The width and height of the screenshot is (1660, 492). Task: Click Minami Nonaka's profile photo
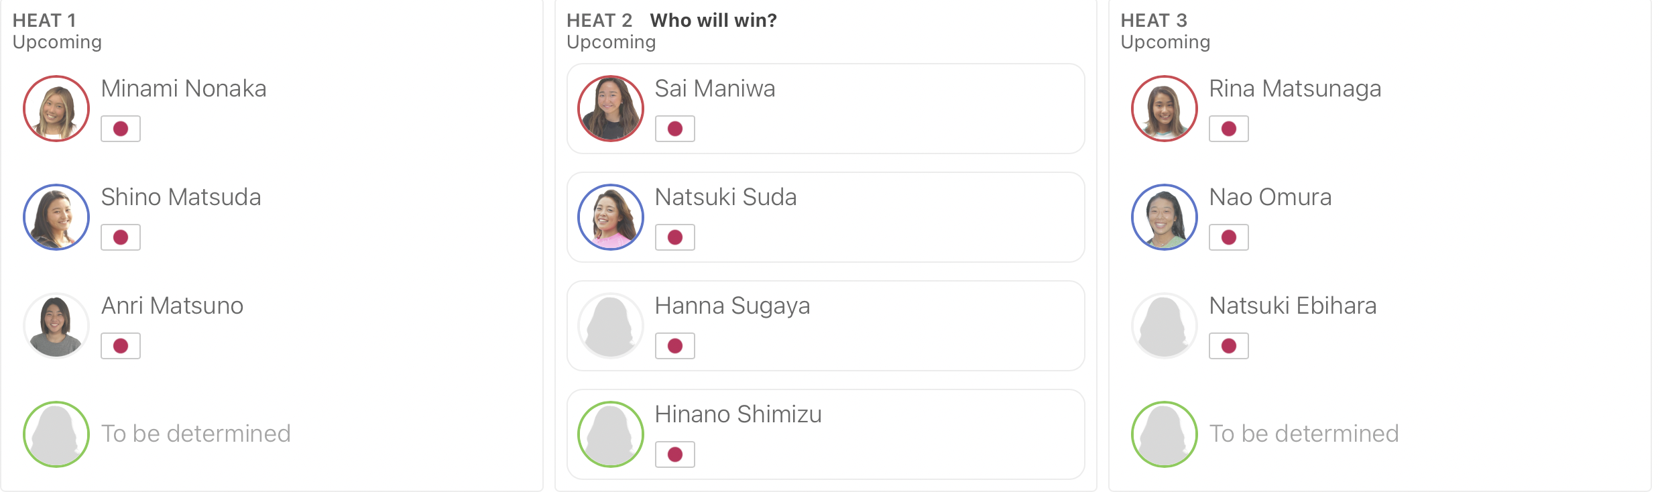pyautogui.click(x=56, y=109)
